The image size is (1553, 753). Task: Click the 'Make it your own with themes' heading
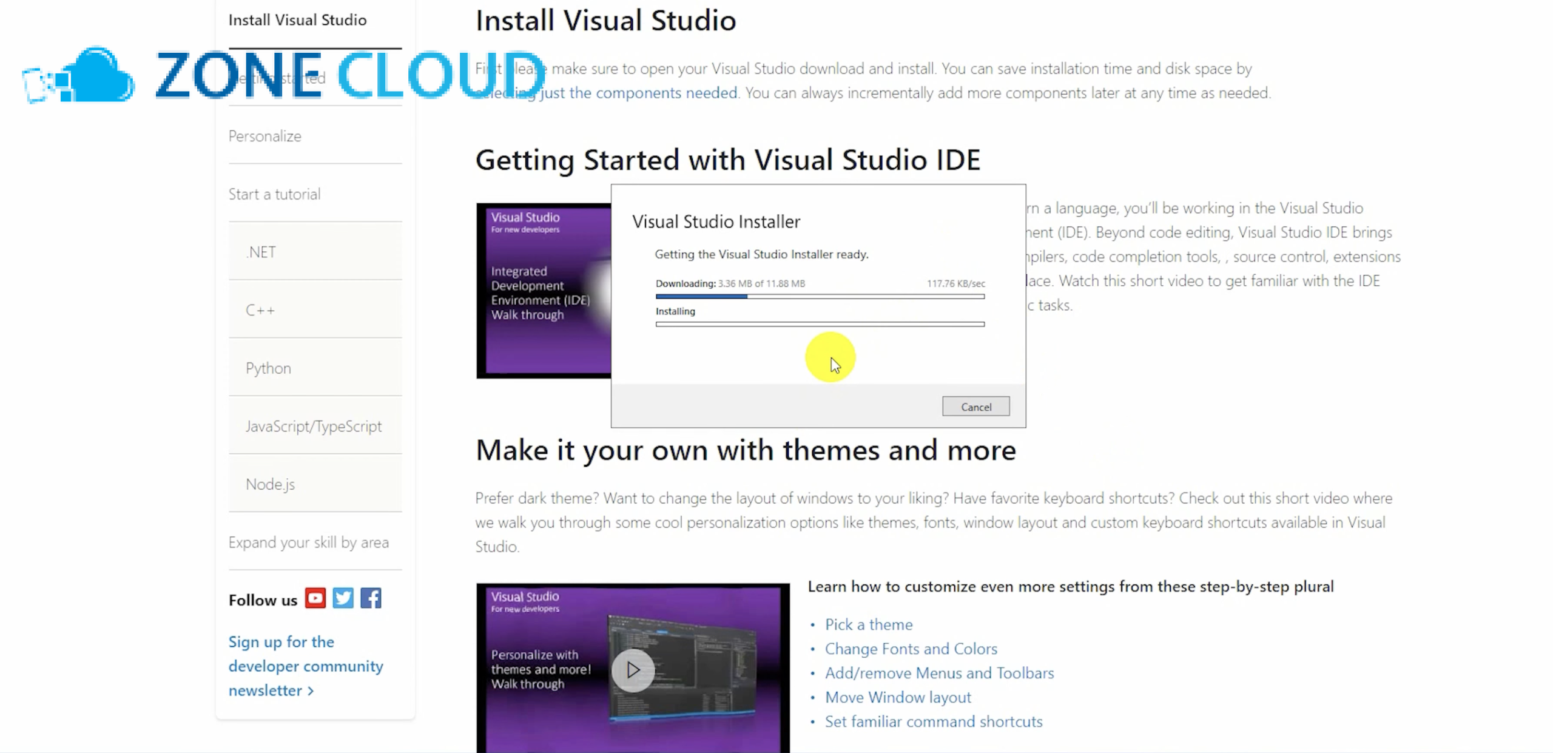tap(746, 450)
